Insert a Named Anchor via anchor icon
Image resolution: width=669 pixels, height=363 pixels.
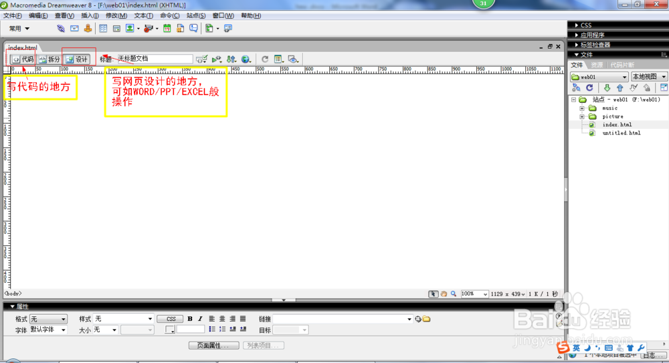[88, 29]
